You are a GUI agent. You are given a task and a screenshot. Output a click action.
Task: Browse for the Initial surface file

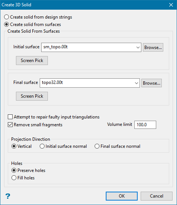tap(153, 47)
